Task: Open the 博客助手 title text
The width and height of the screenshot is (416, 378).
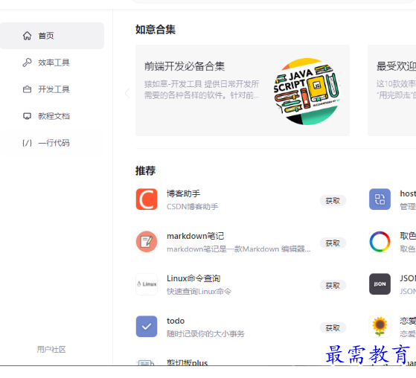Action: pyautogui.click(x=183, y=193)
